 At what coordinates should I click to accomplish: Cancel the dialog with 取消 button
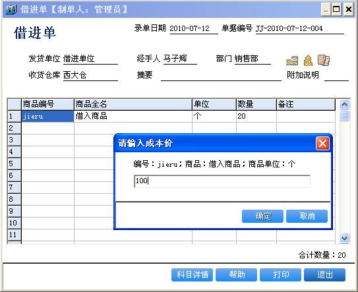tap(307, 216)
